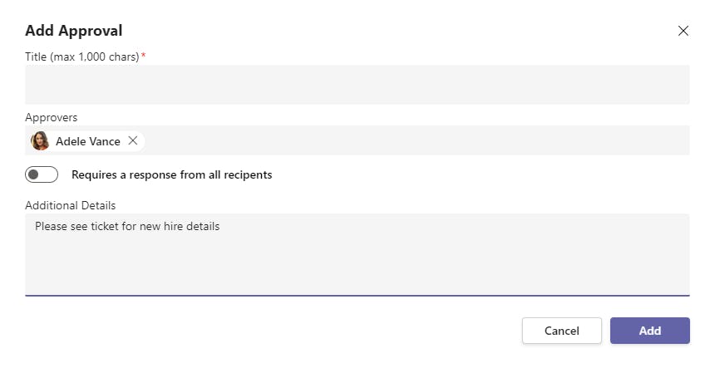Click the '(max 1,000 chars)' hint text
Screen dimensions: 715x368
95,56
